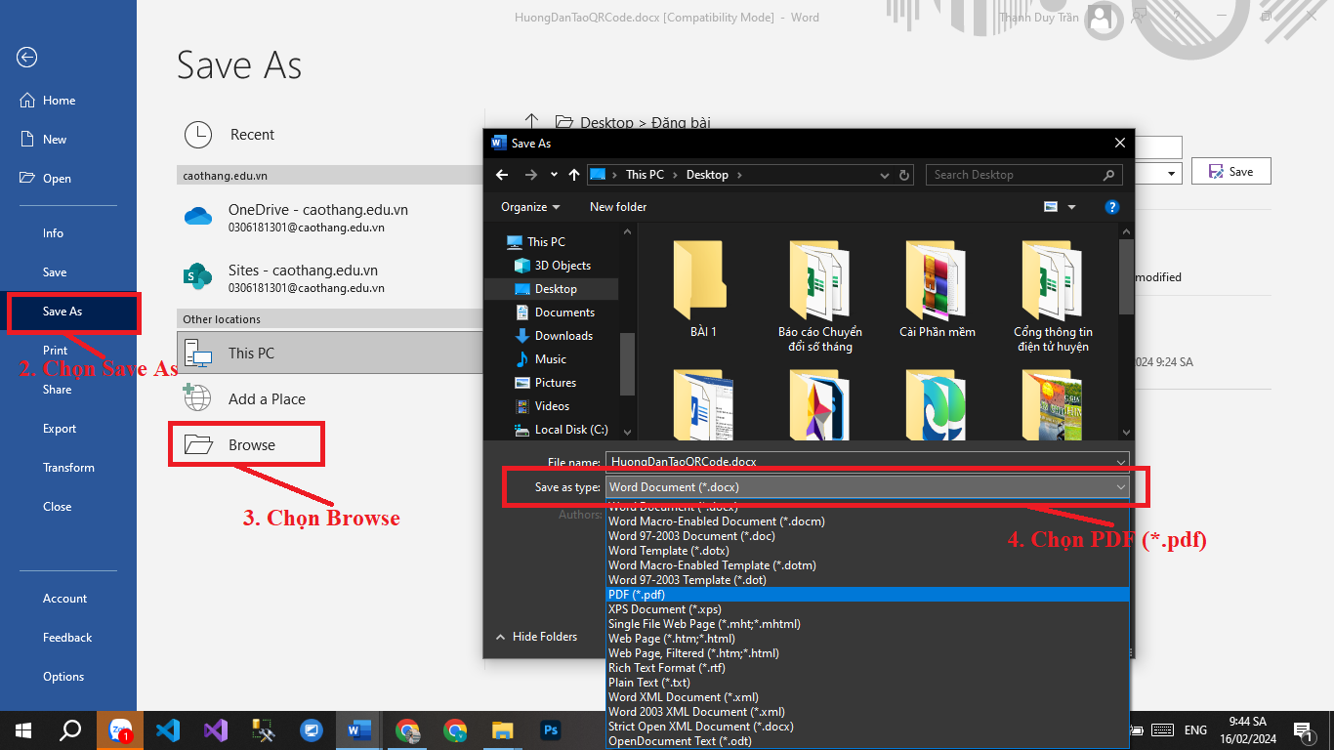Go to Downloads in navigation pane
Screen dimensions: 1334x750
(554, 336)
